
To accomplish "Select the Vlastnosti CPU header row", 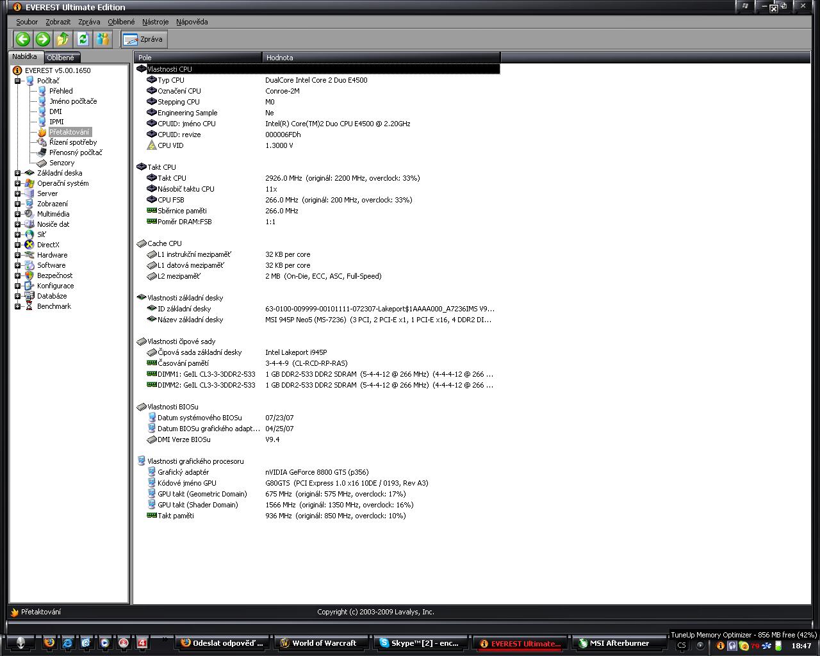I will pos(317,69).
